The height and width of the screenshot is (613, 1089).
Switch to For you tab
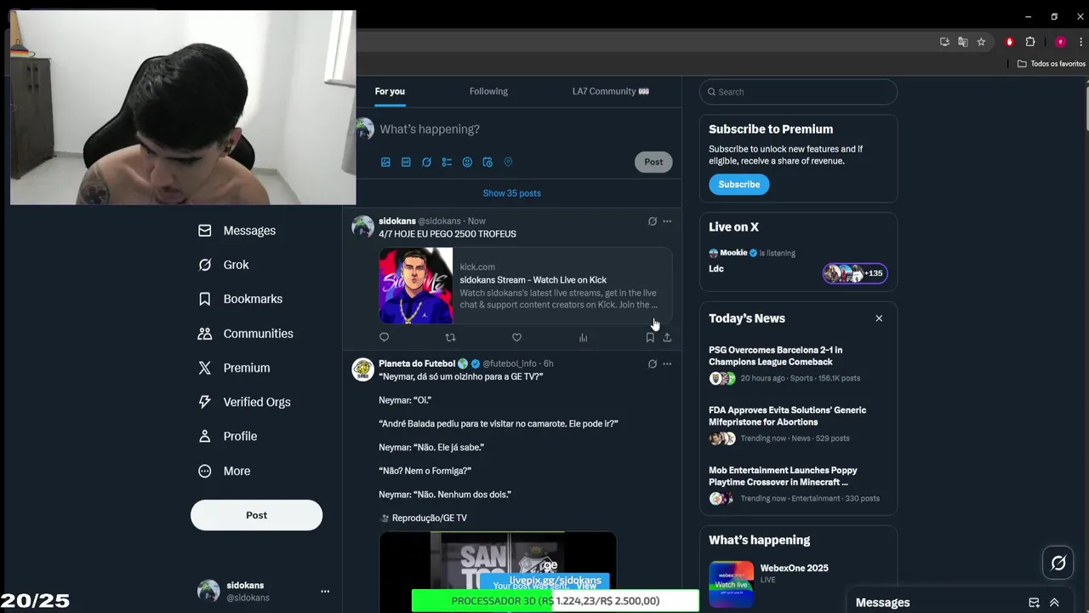tap(390, 91)
